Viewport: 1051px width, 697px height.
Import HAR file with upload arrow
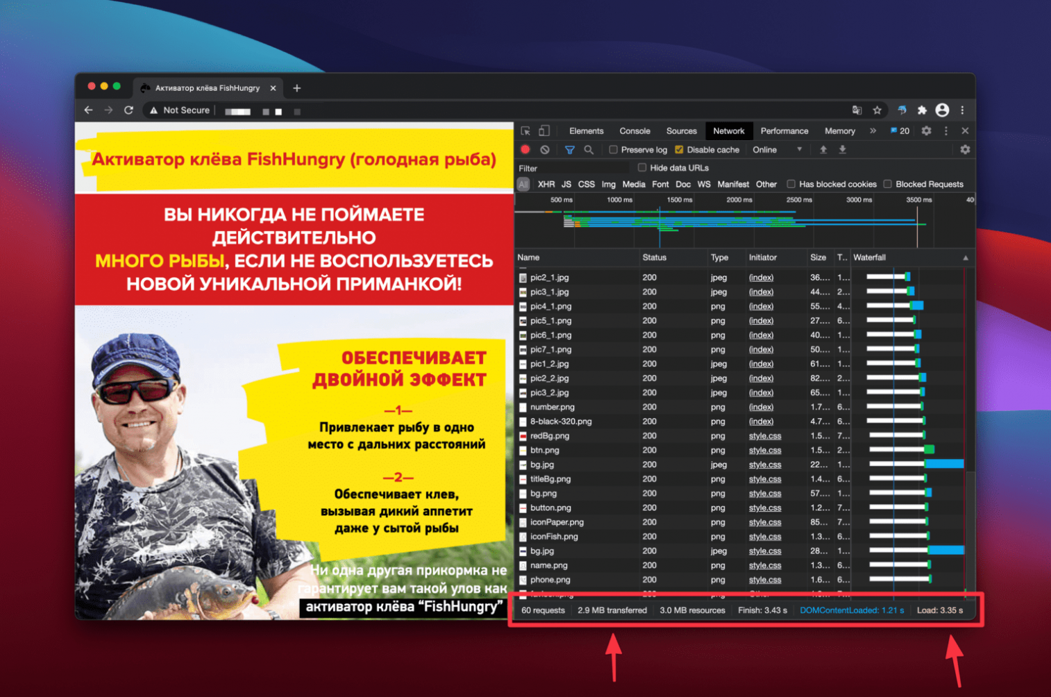[823, 149]
